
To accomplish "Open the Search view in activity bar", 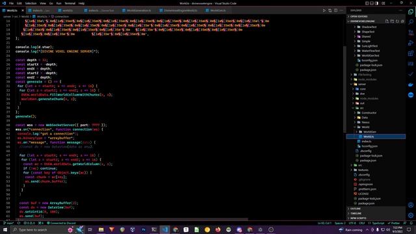I will [411, 22].
